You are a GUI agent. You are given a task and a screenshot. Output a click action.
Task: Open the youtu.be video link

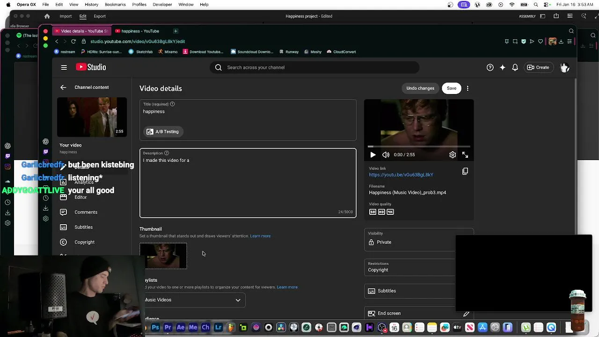[401, 175]
